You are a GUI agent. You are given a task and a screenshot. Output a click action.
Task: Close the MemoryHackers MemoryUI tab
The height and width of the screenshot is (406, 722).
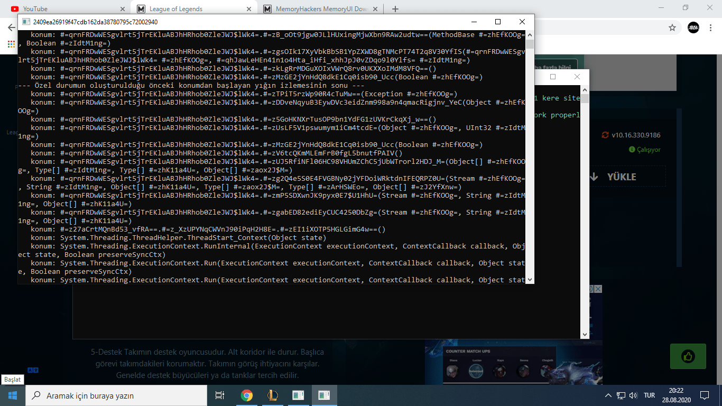click(x=376, y=9)
